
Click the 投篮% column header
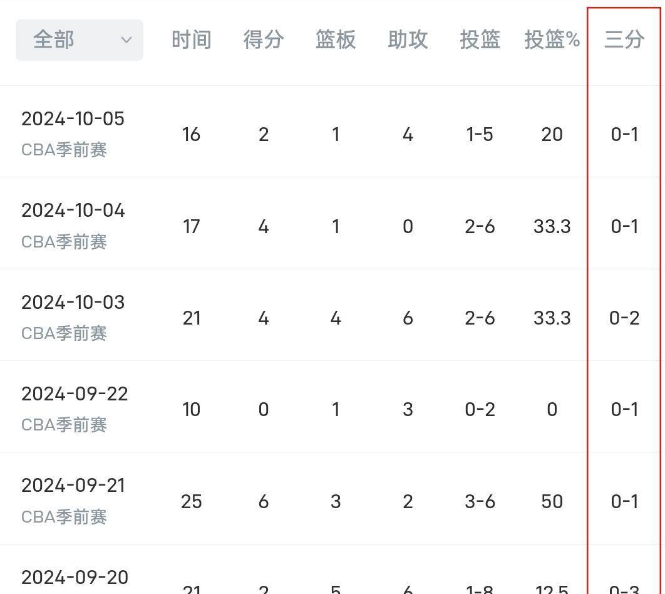(552, 40)
